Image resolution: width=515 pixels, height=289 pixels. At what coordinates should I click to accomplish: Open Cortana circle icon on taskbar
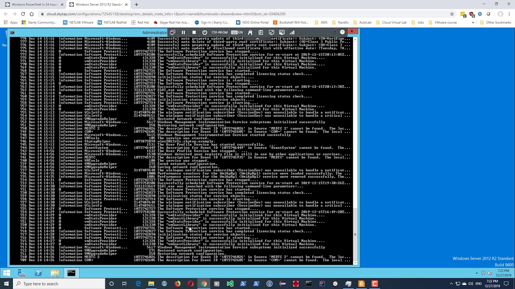point(111,284)
